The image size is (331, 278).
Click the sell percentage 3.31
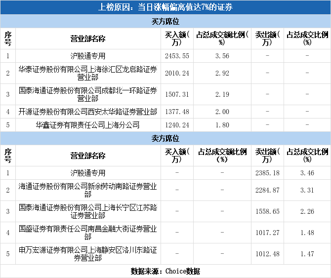[307, 190]
